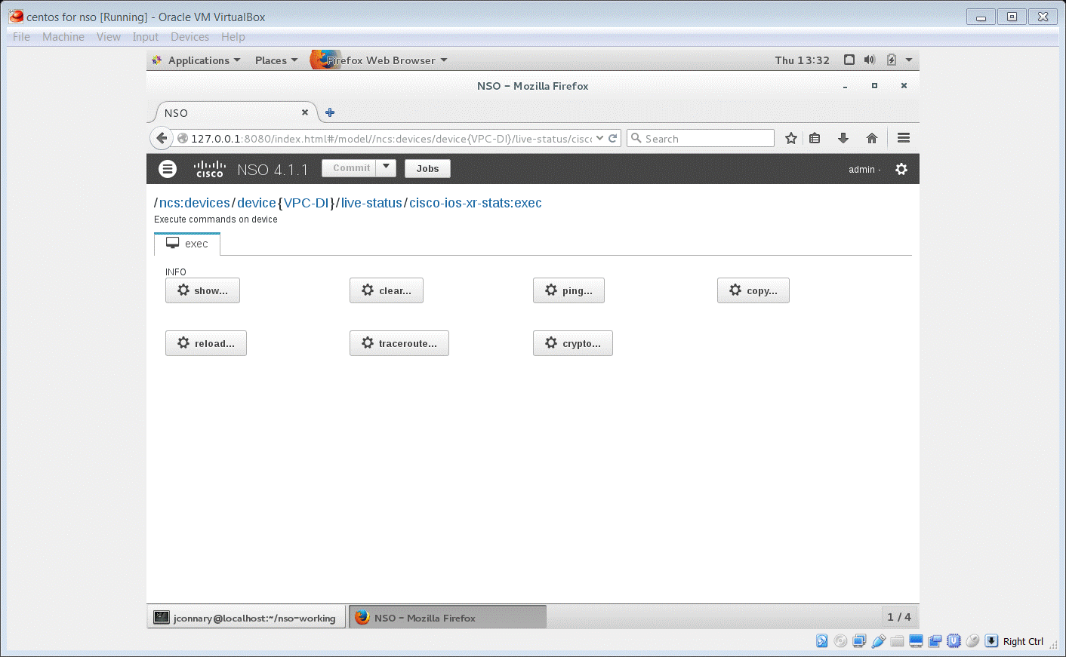The width and height of the screenshot is (1066, 657).
Task: Run the crypto... command button
Action: pos(573,343)
